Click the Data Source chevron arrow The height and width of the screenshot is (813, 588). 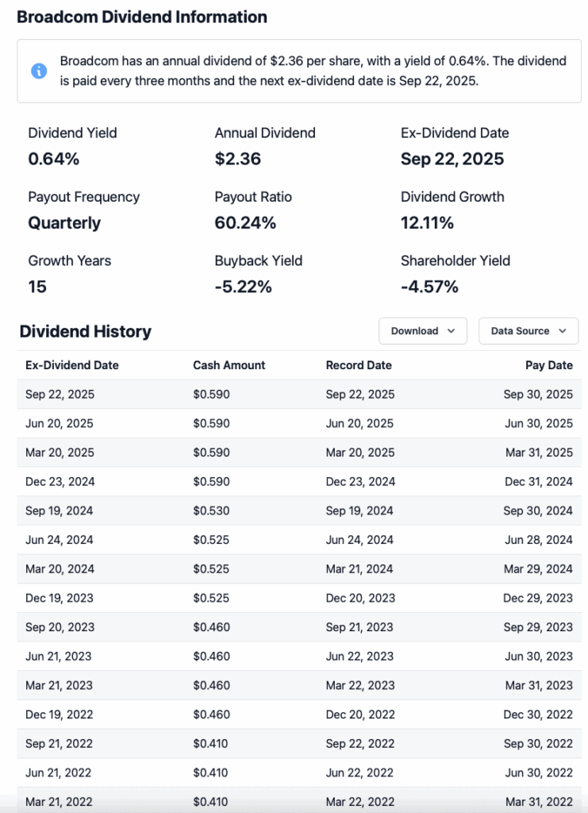pyautogui.click(x=563, y=331)
